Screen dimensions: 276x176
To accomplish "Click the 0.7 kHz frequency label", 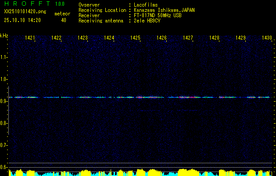I will click(4, 145).
